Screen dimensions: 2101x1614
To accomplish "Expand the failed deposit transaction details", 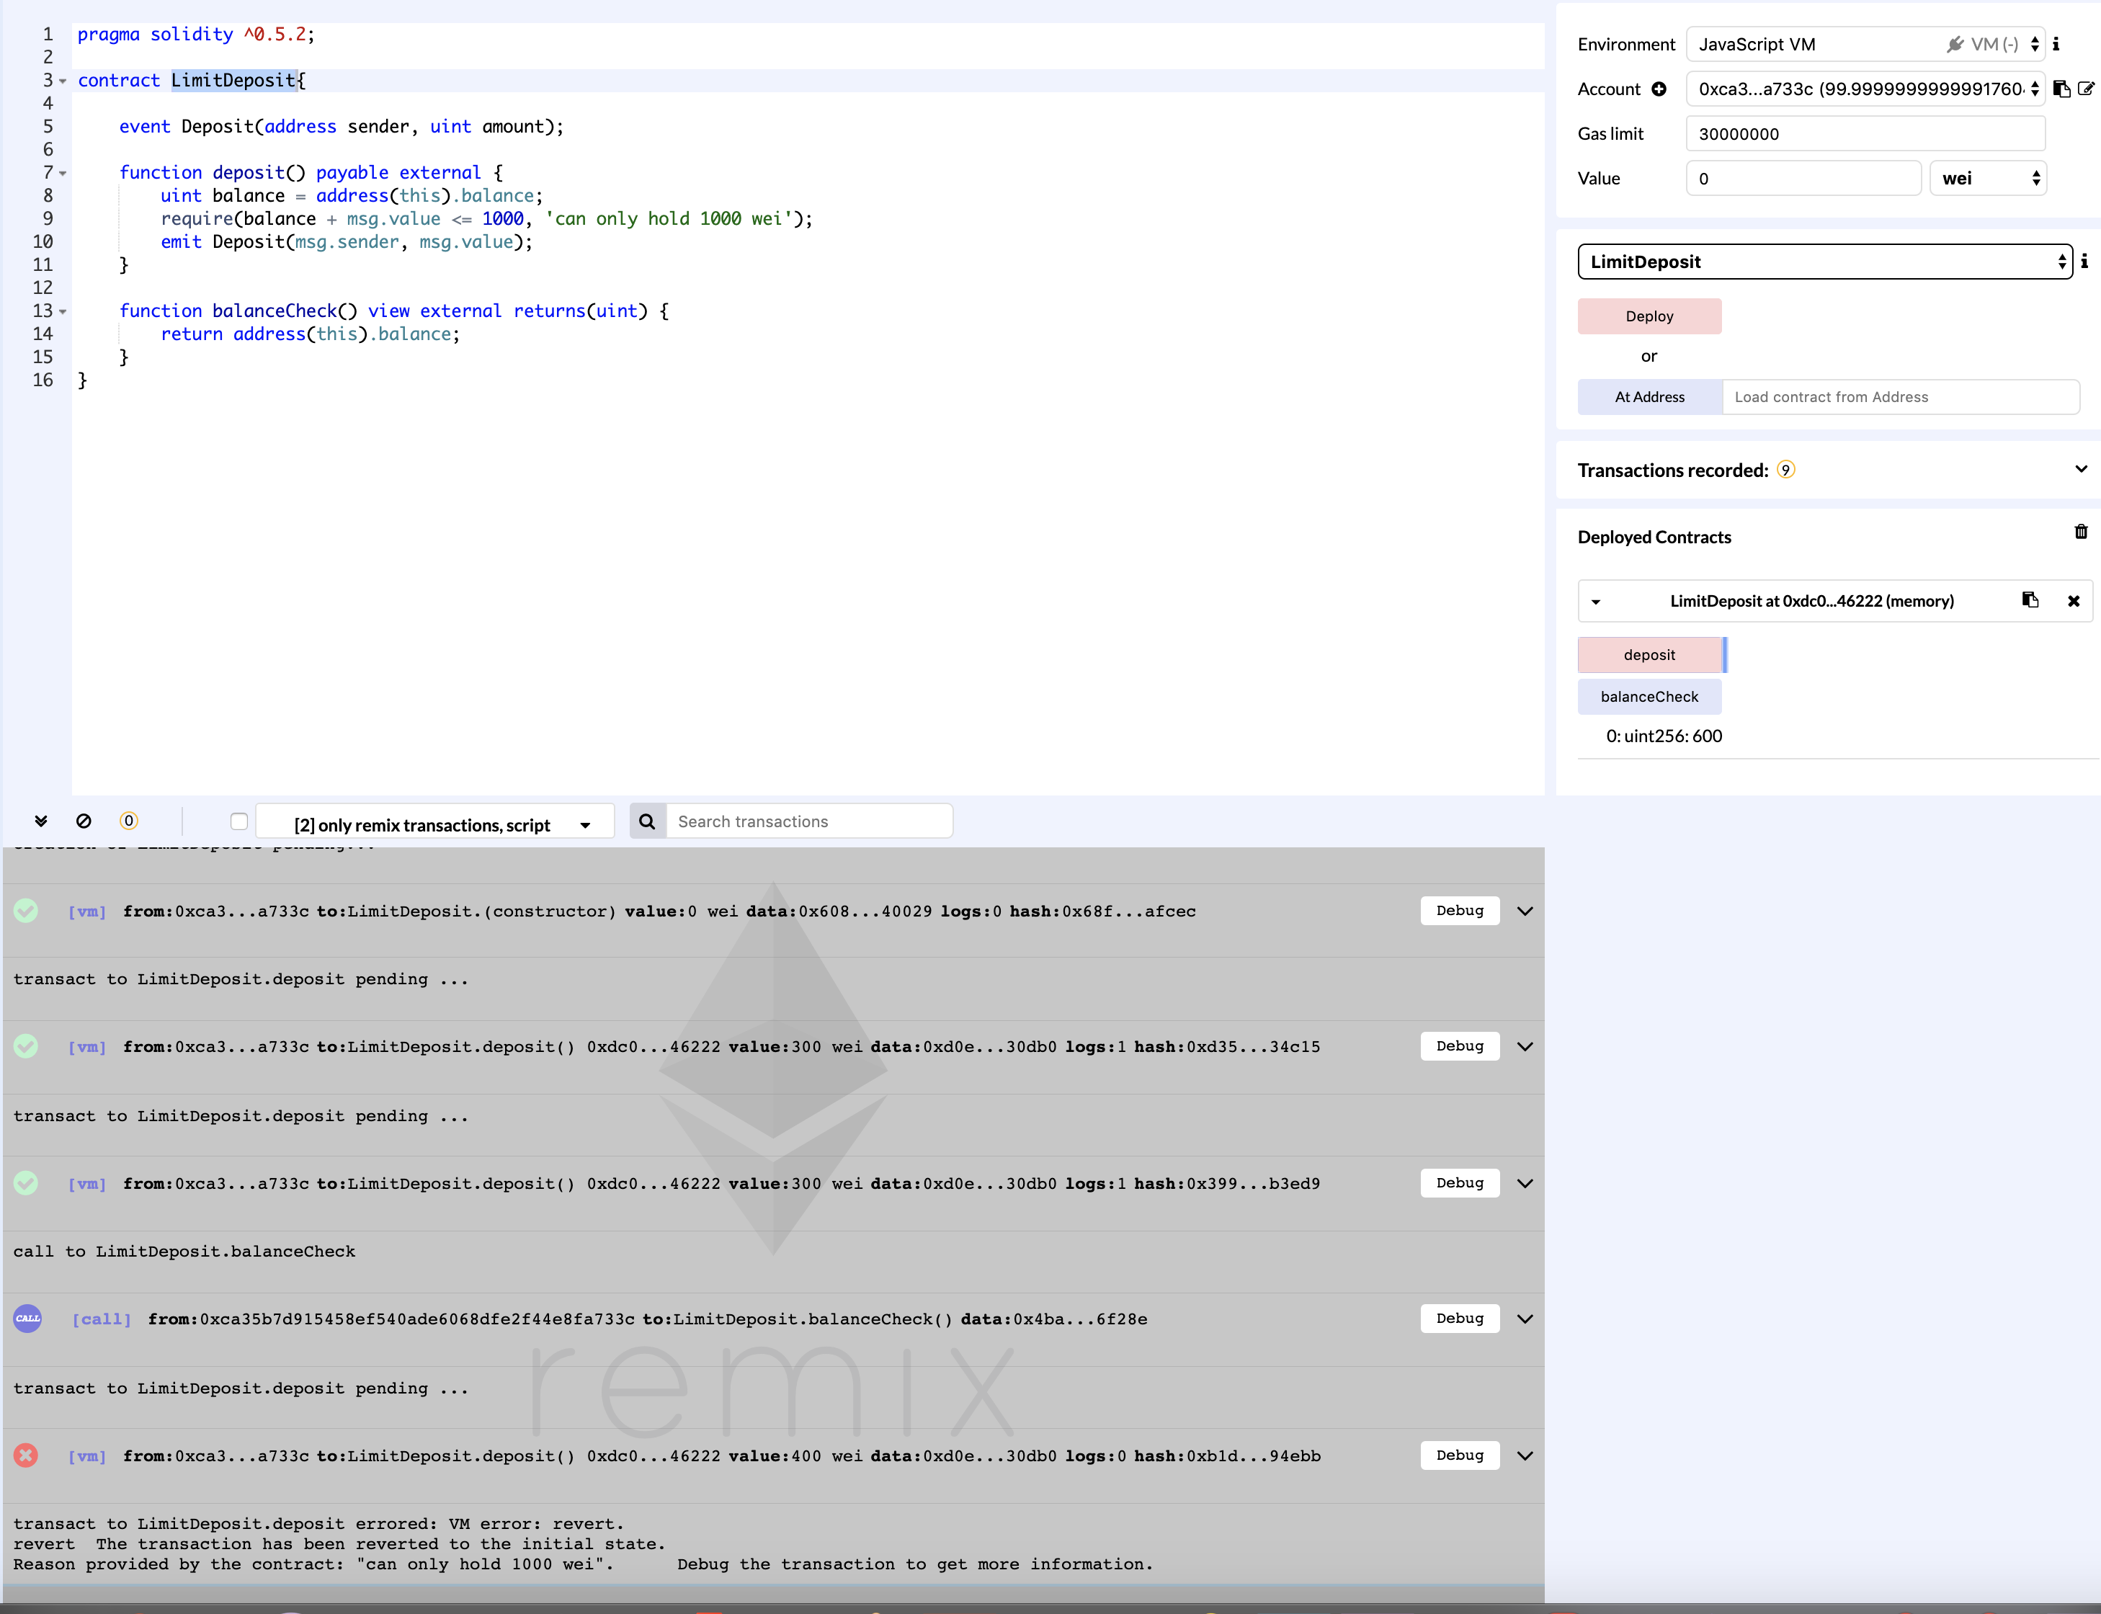I will (1525, 1455).
